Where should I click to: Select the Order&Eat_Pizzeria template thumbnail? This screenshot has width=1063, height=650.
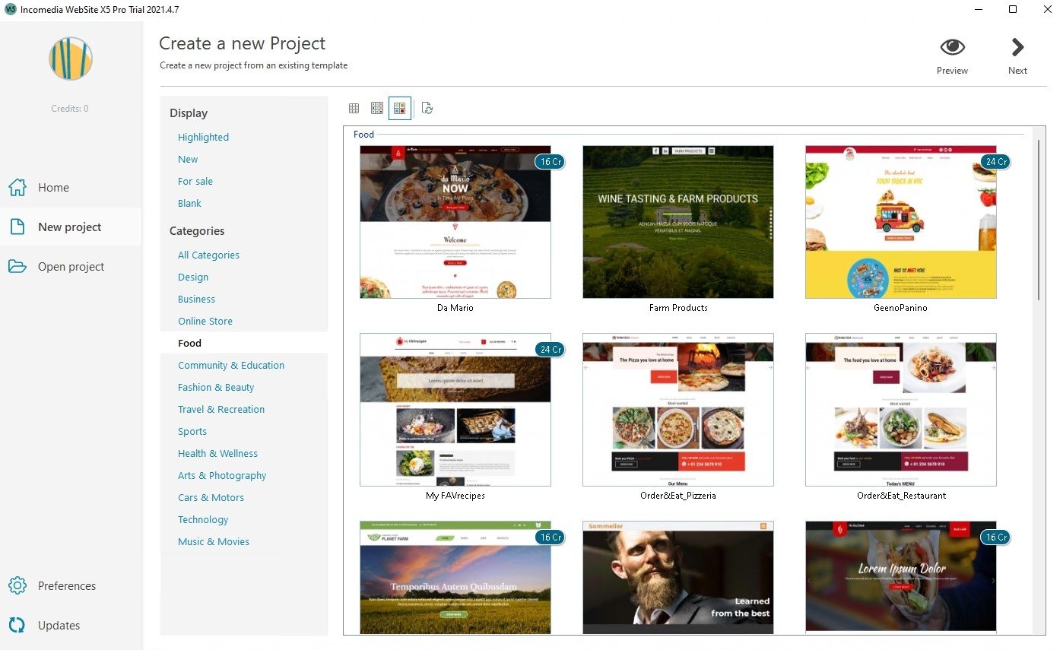click(678, 410)
